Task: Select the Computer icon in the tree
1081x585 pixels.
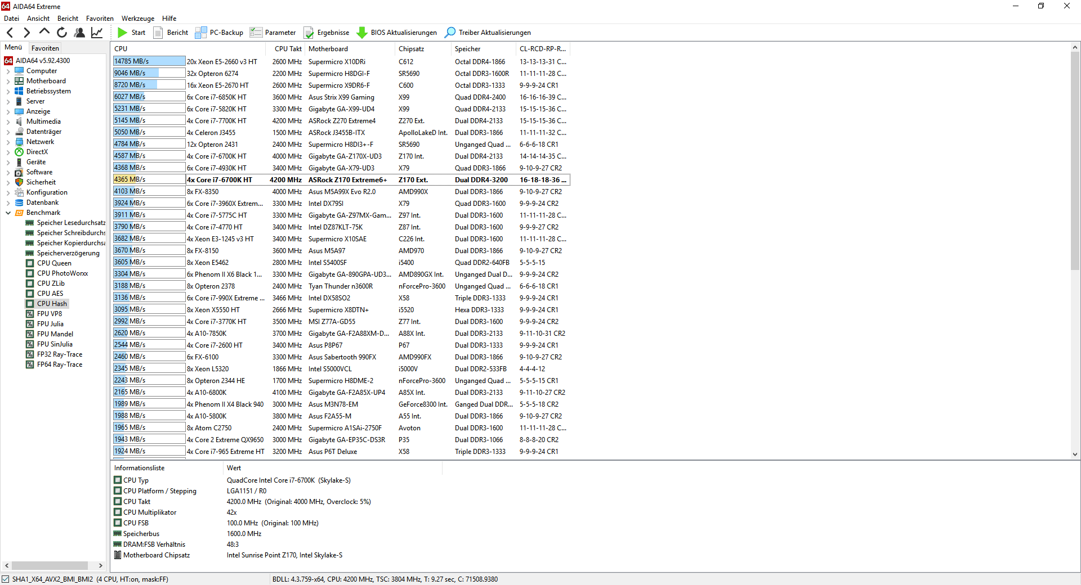Action: (19, 71)
